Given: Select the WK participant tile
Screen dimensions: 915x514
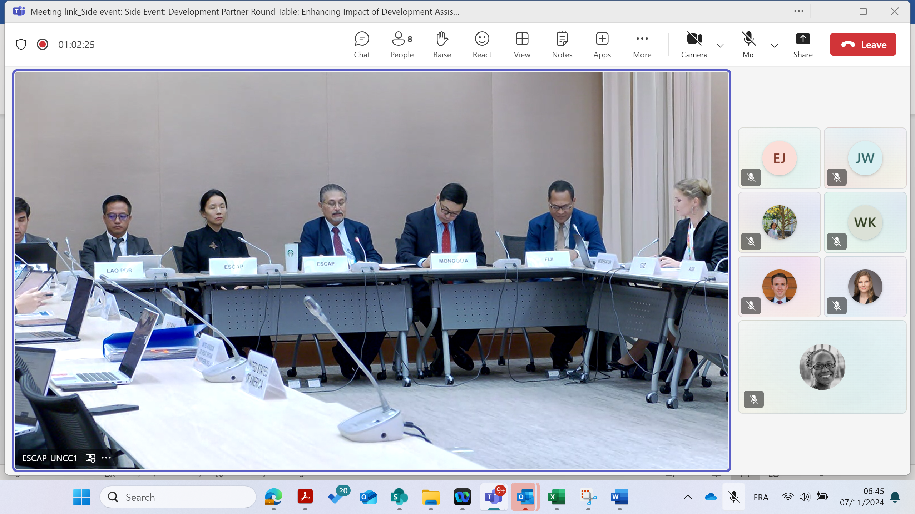Looking at the screenshot, I should [865, 222].
